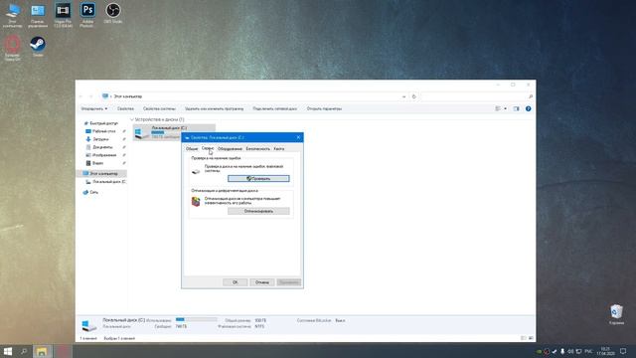The height and width of the screenshot is (358, 636).
Task: Click the search magnifier in Explorer
Action: coord(530,96)
